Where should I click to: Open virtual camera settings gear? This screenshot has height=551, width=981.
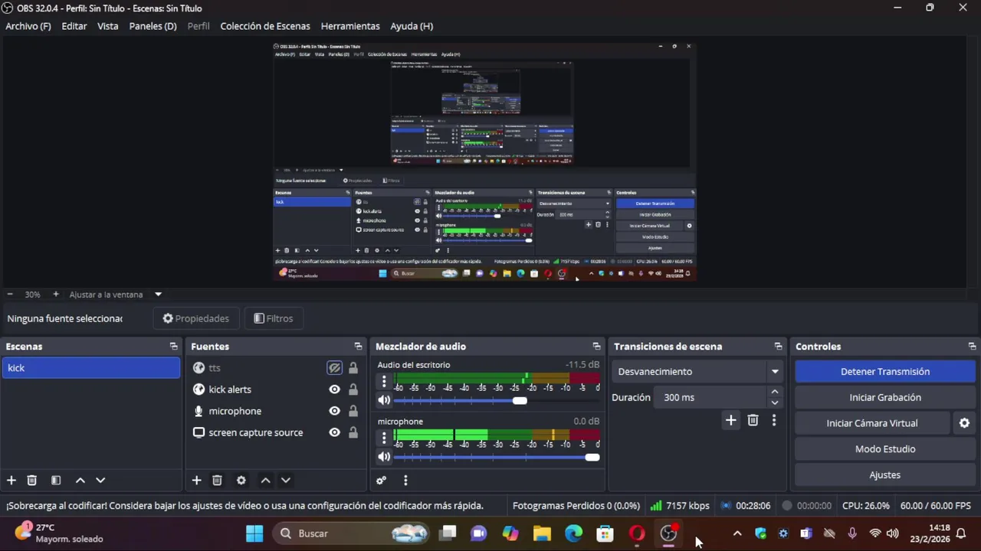point(964,422)
